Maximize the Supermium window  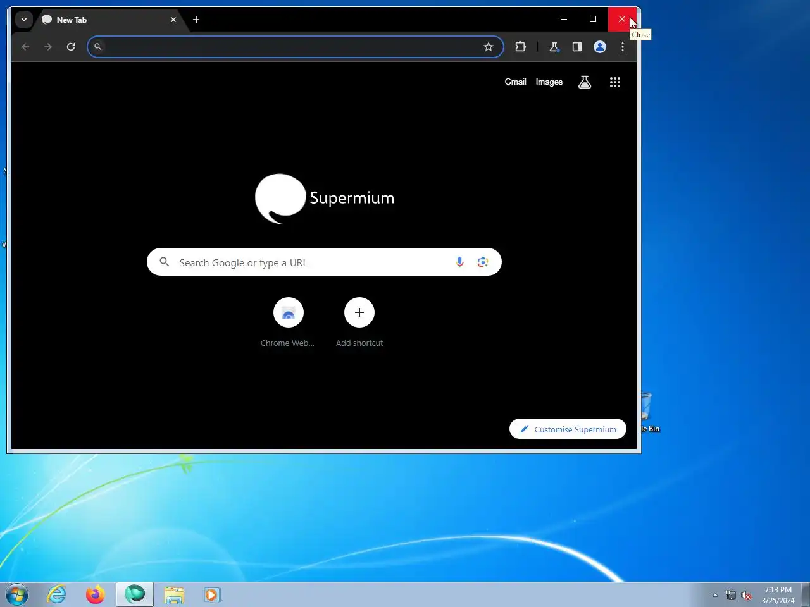[593, 19]
